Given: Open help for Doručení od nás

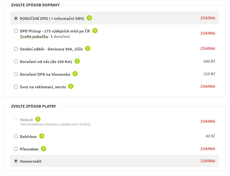Looking at the screenshot, I should pyautogui.click(x=77, y=61).
